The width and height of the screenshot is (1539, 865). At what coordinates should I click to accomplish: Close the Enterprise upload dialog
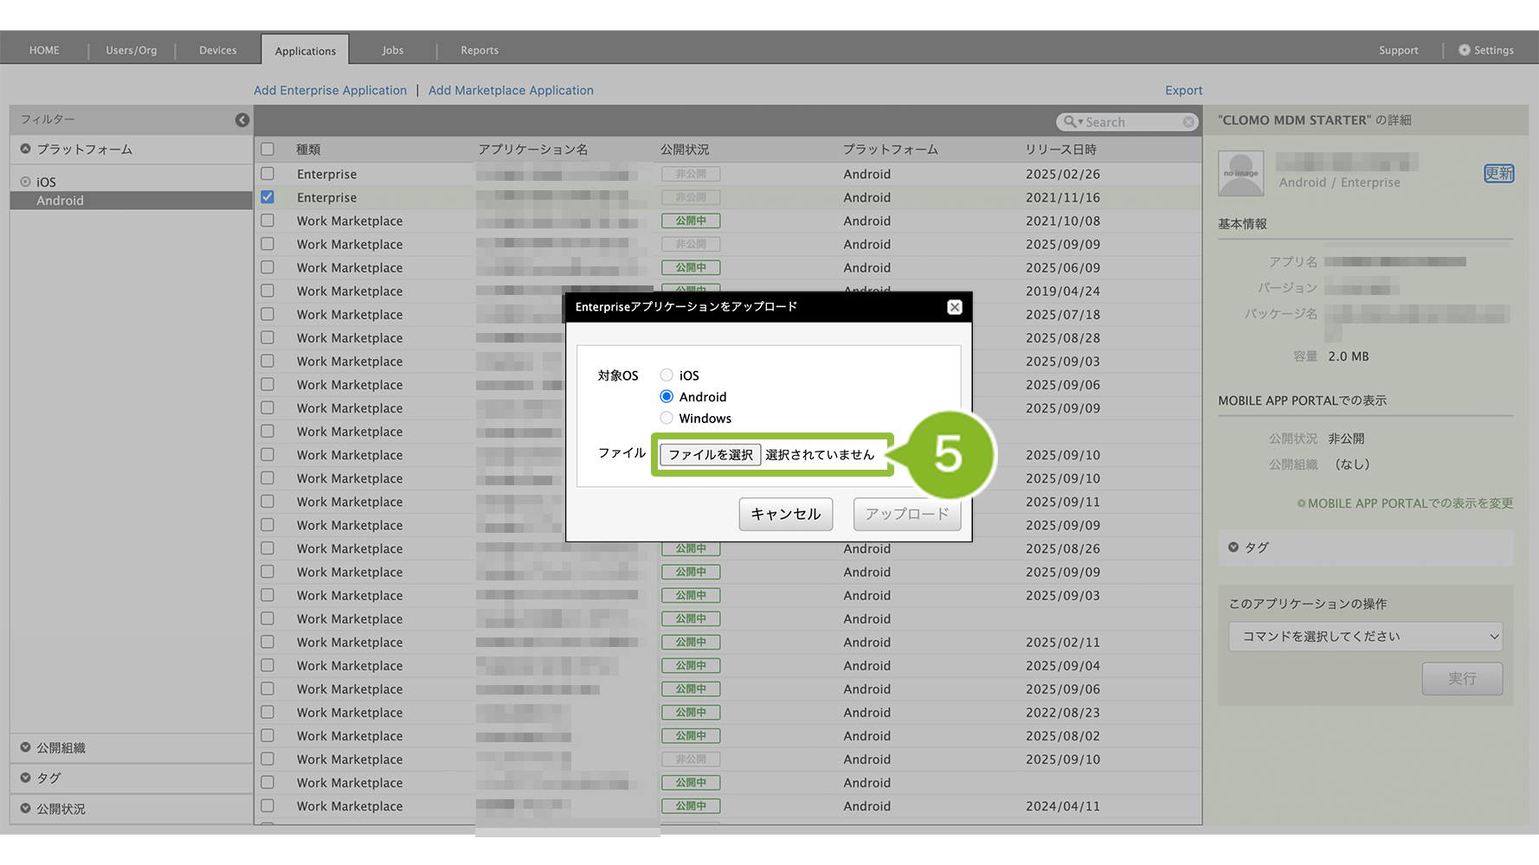tap(954, 307)
